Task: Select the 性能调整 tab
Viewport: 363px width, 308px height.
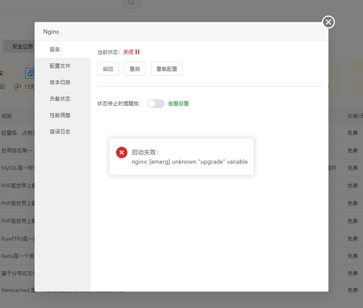Action: tap(62, 115)
